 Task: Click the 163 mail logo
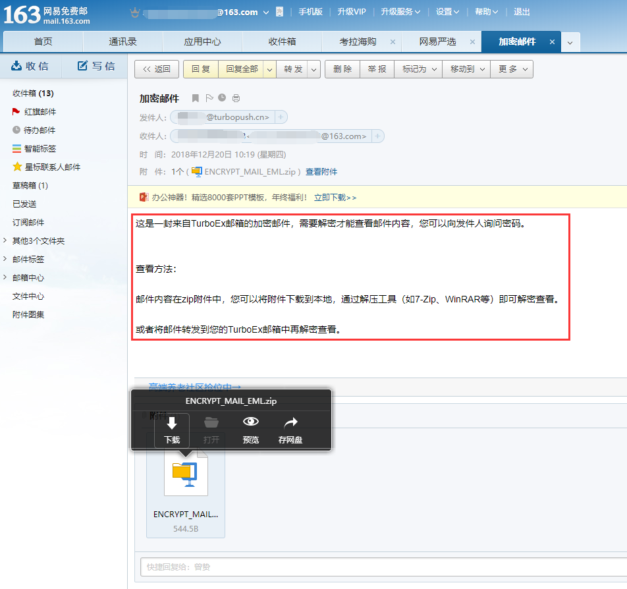tap(47, 14)
